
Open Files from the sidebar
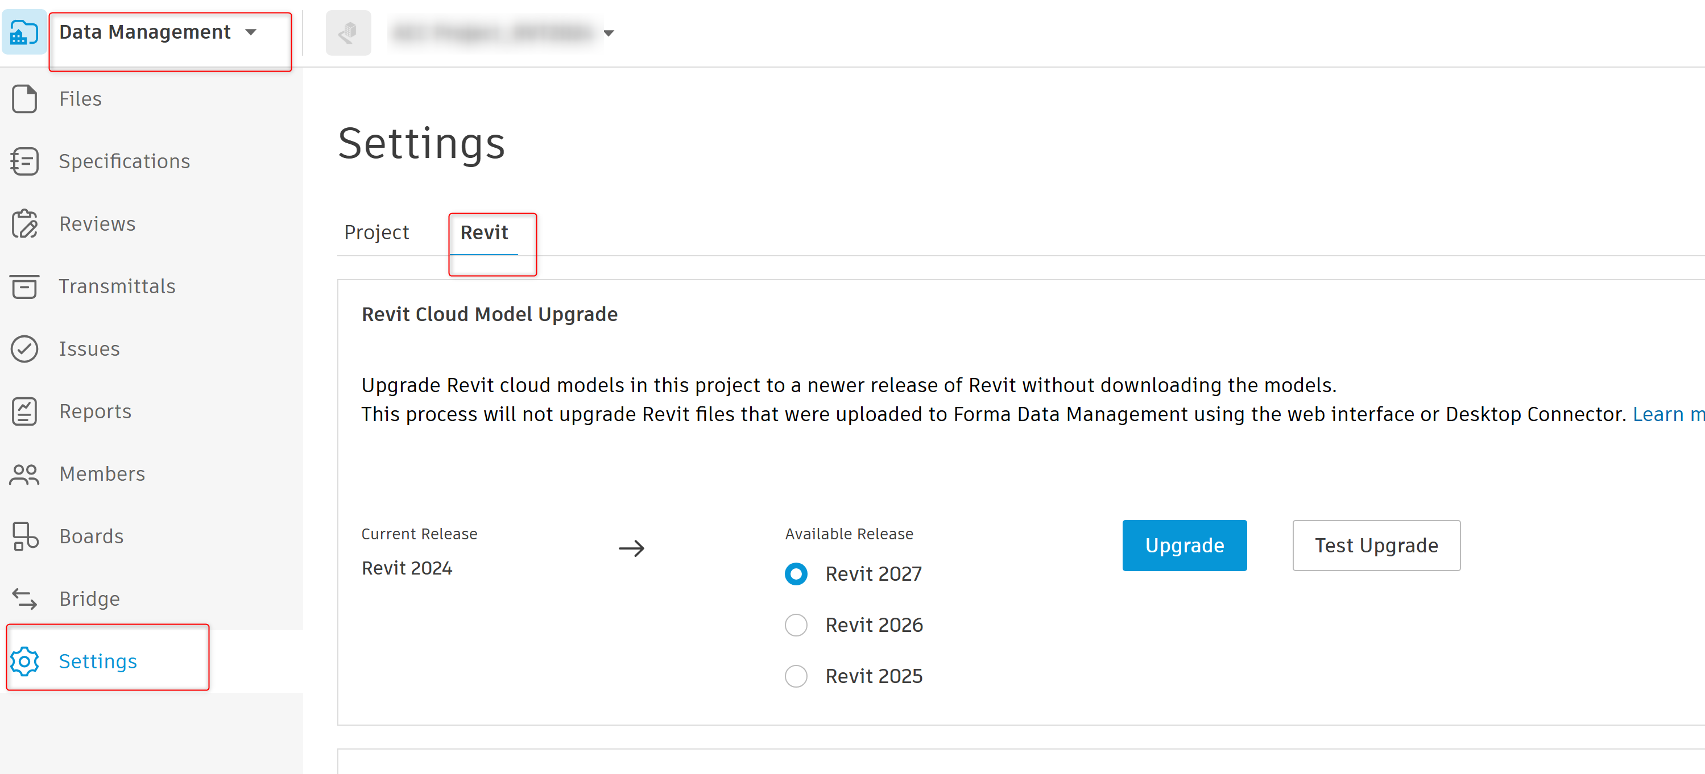pyautogui.click(x=80, y=98)
